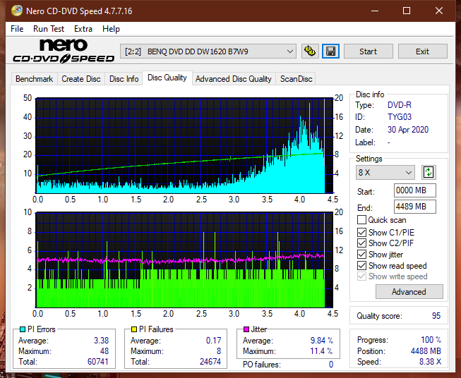
Task: Enable the Quick scan checkbox
Action: point(361,220)
